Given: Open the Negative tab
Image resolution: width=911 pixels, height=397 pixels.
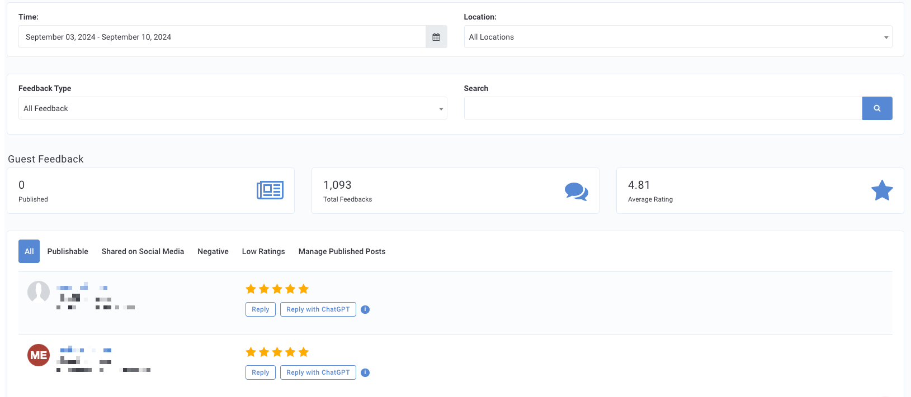Looking at the screenshot, I should (x=213, y=251).
